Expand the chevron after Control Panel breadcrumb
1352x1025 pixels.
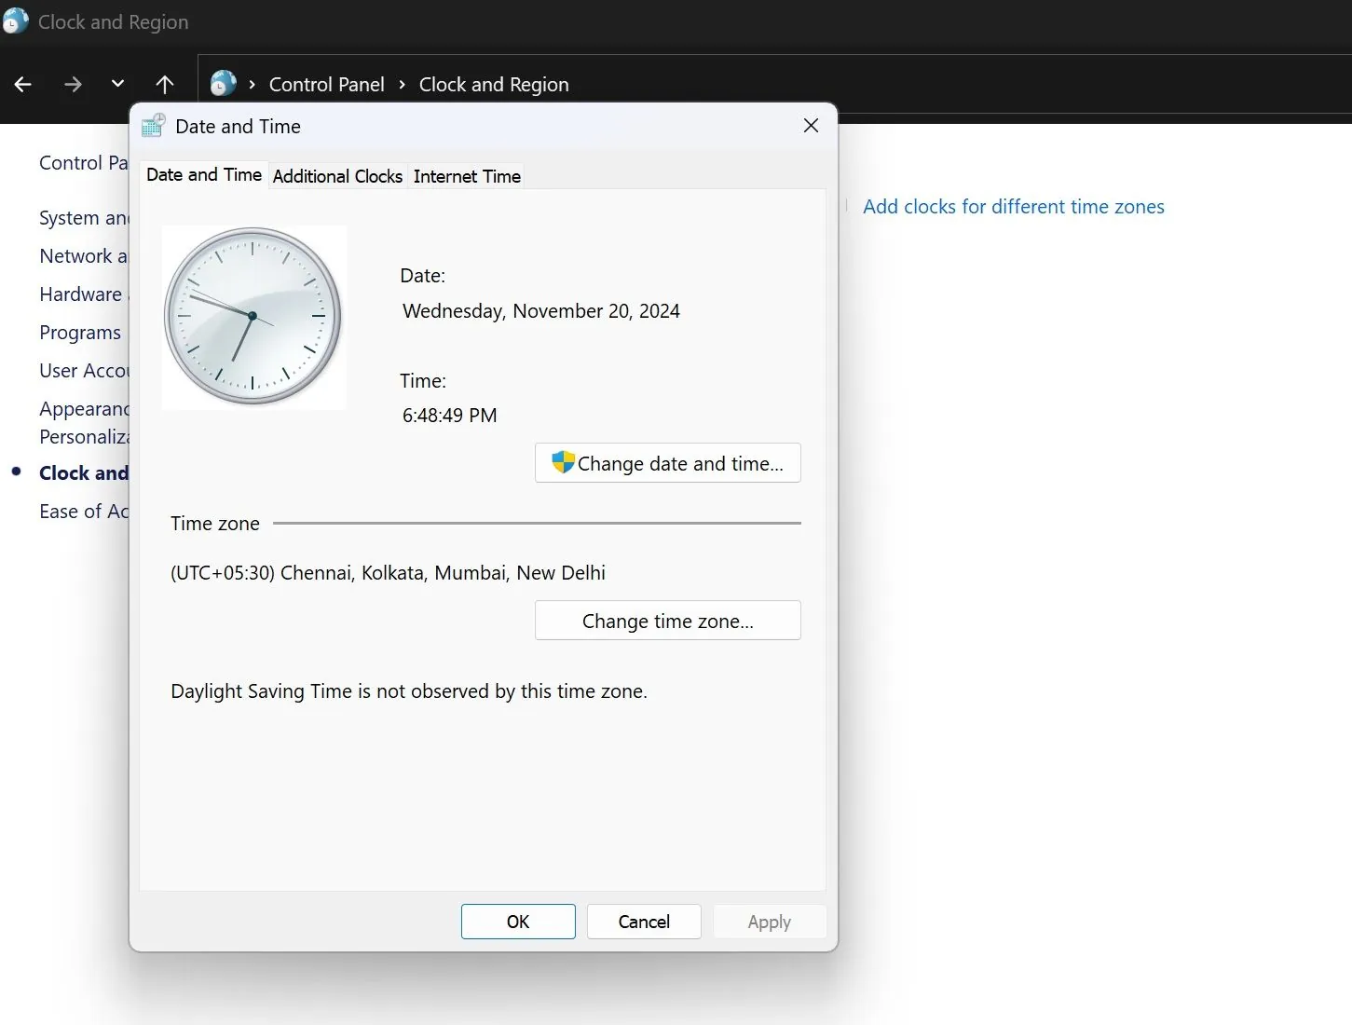(x=402, y=85)
